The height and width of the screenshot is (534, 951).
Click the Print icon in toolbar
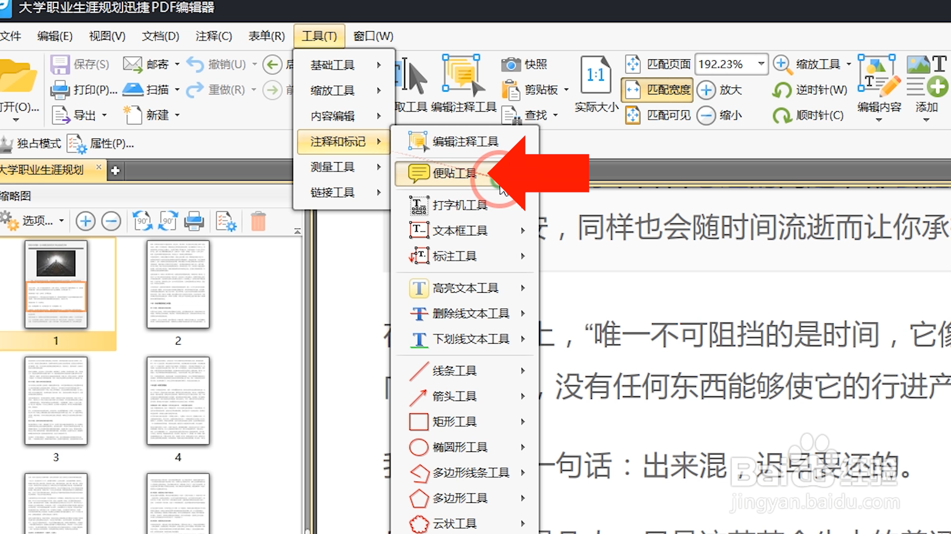click(x=60, y=90)
